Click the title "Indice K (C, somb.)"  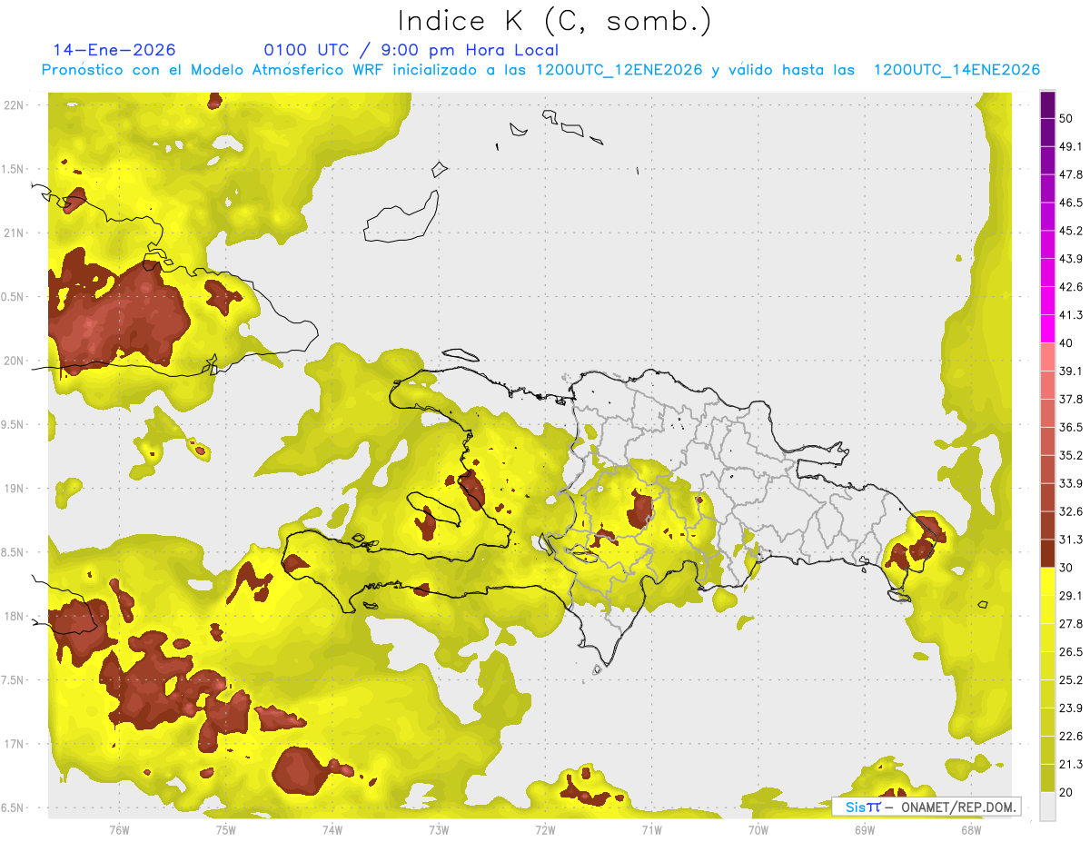click(555, 21)
